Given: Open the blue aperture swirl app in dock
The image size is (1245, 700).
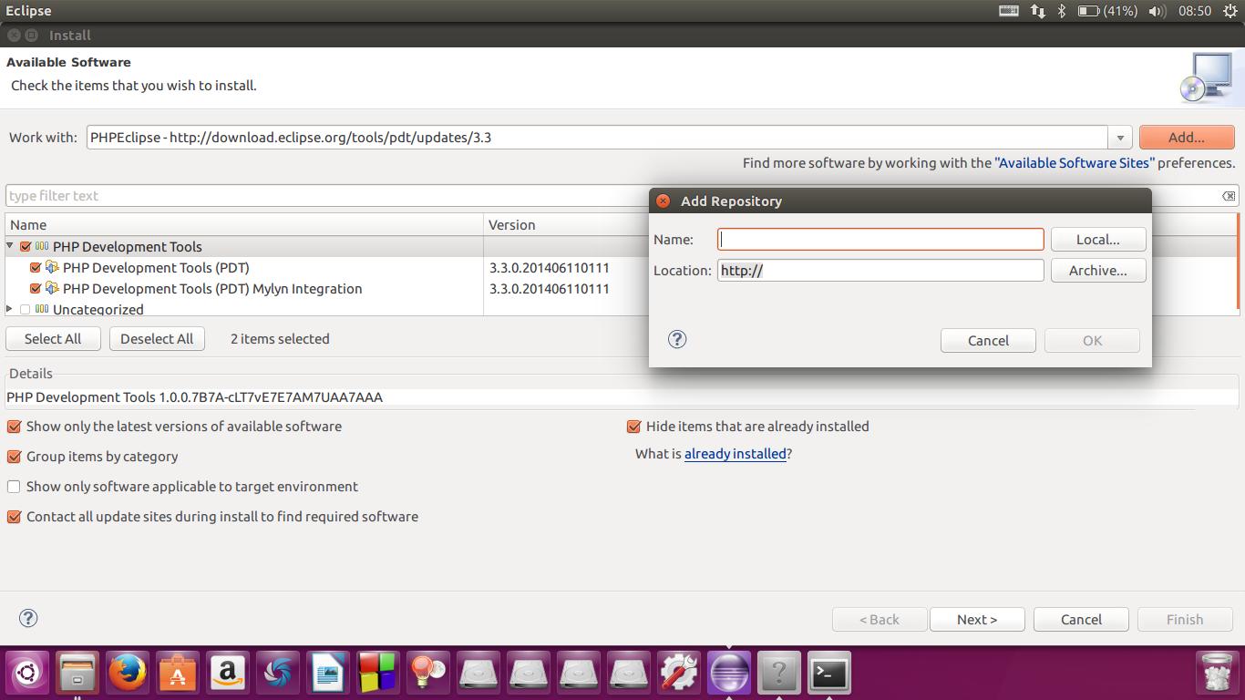Looking at the screenshot, I should (x=278, y=674).
